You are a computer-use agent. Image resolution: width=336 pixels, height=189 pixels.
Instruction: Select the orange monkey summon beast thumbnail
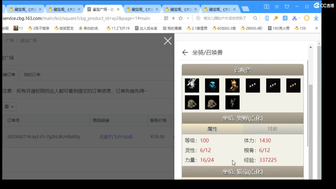(232, 85)
